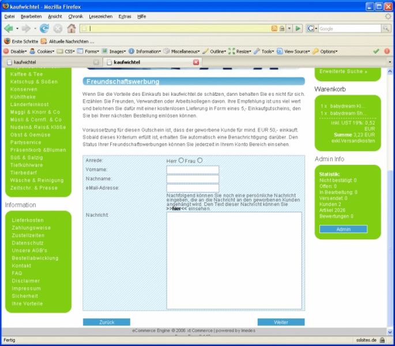Click the scrollbar down arrow
Screen dimensions: 395x346
[x=390, y=332]
